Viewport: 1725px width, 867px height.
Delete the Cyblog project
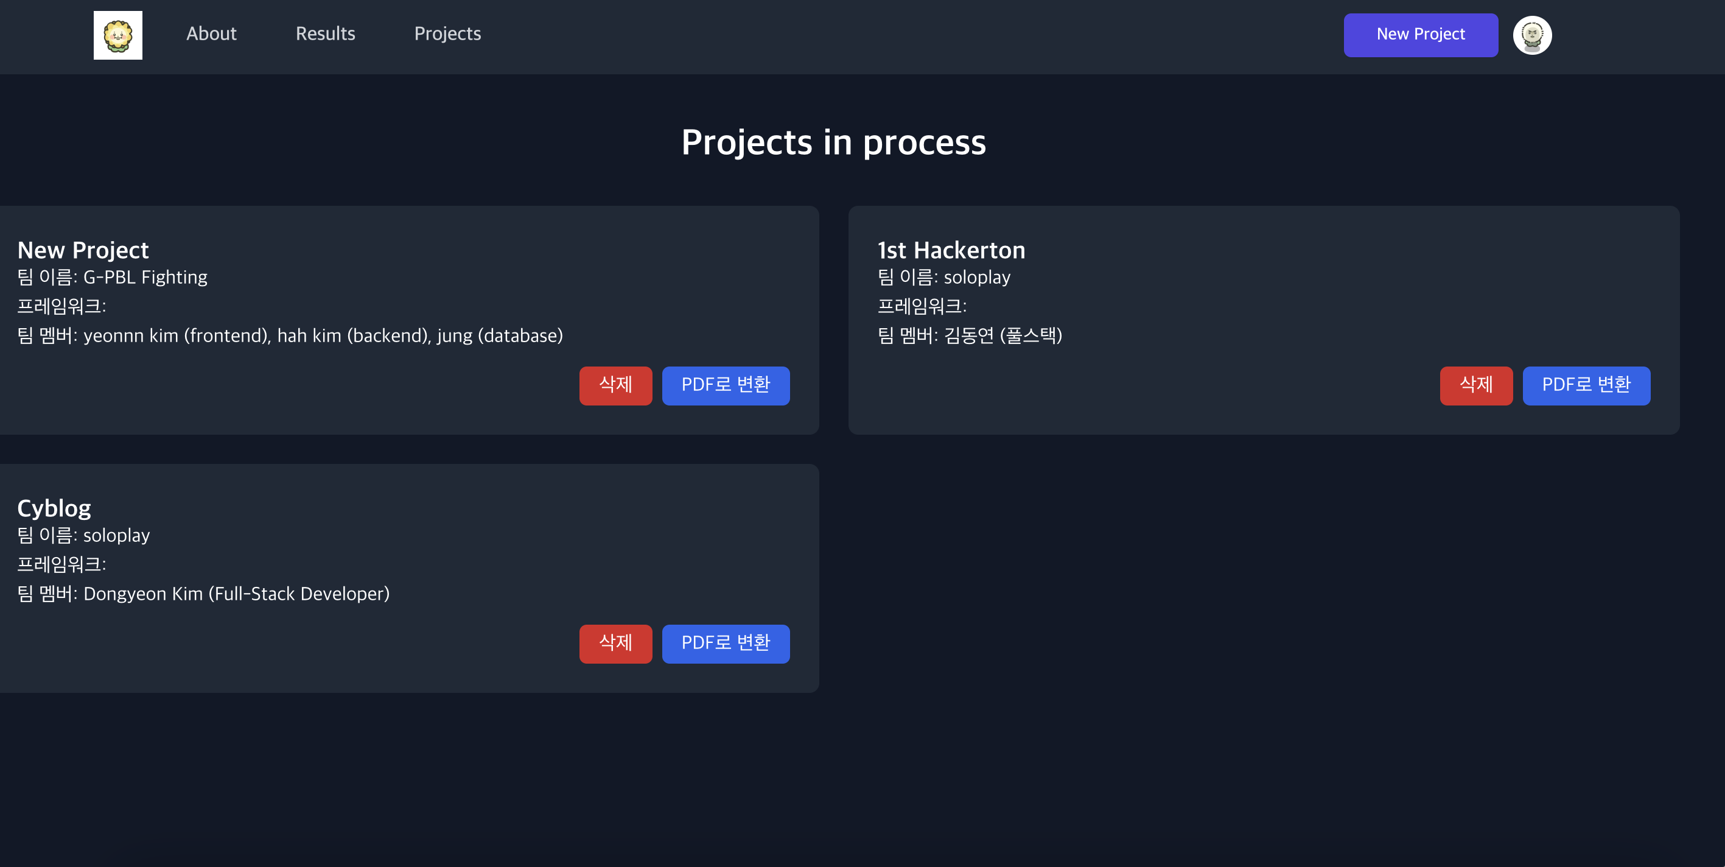coord(615,643)
